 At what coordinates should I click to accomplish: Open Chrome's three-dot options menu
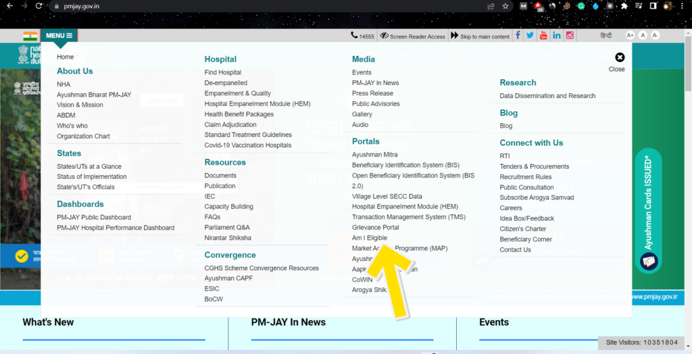(683, 6)
